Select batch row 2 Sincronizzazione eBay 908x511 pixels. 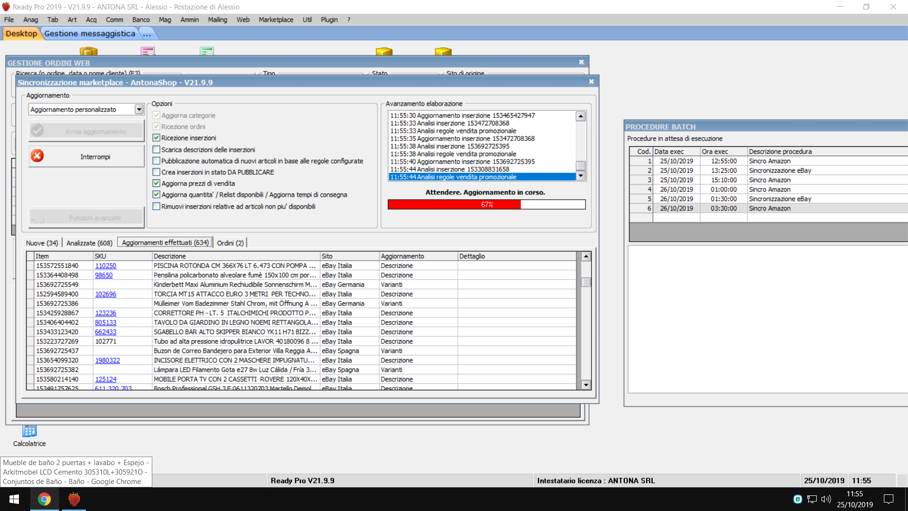coord(768,170)
